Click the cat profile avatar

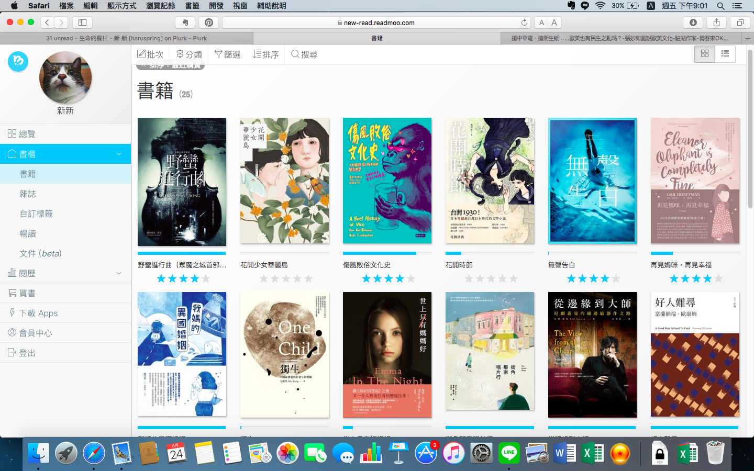65,77
